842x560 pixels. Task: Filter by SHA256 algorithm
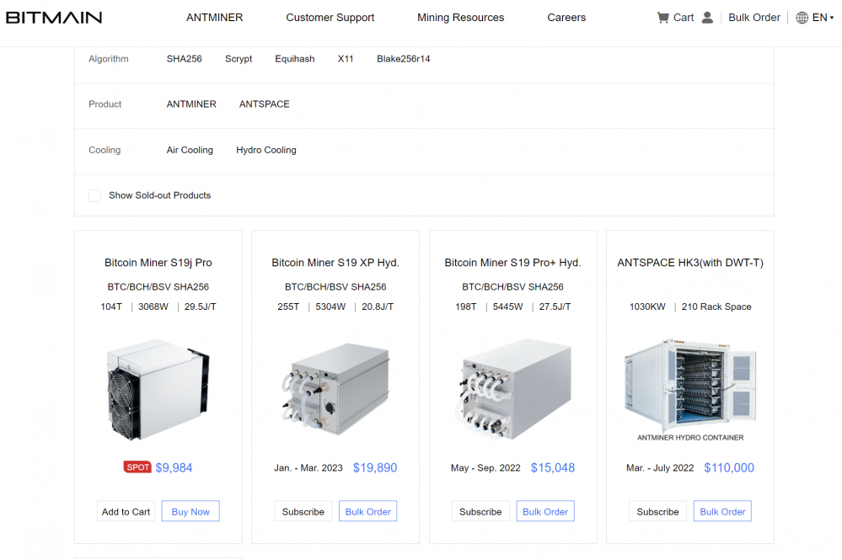[185, 59]
